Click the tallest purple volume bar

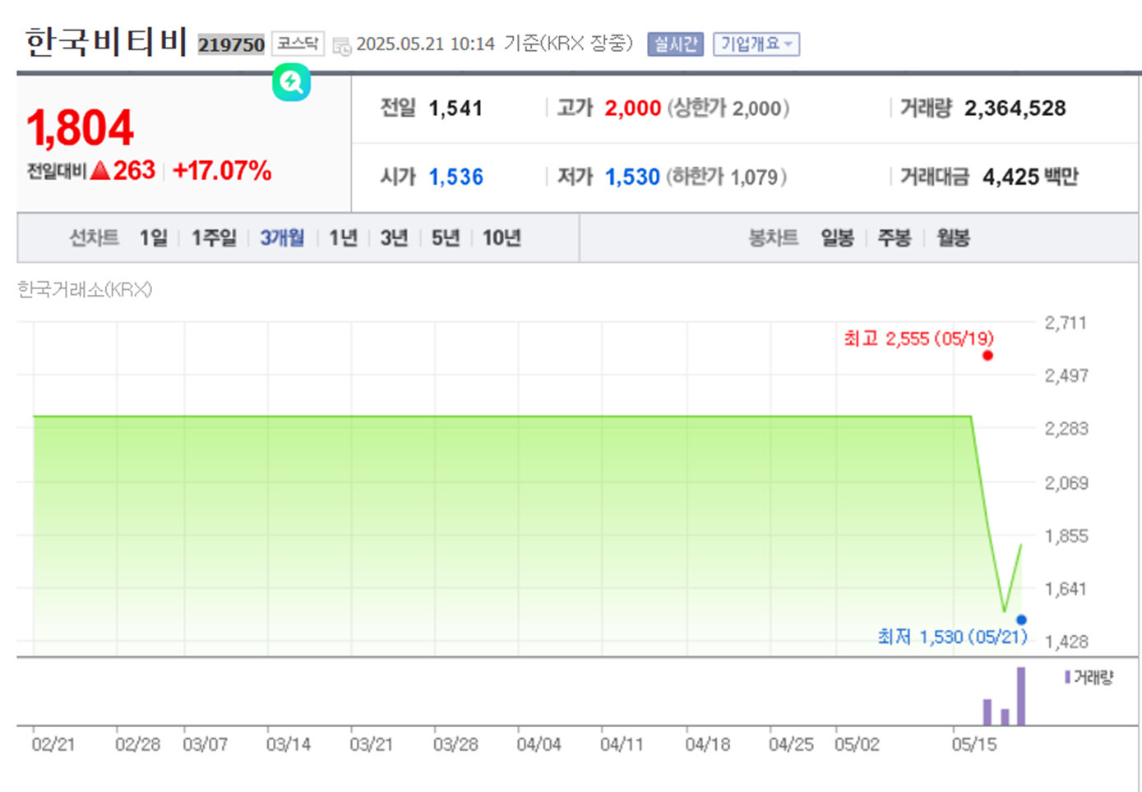tap(1021, 696)
